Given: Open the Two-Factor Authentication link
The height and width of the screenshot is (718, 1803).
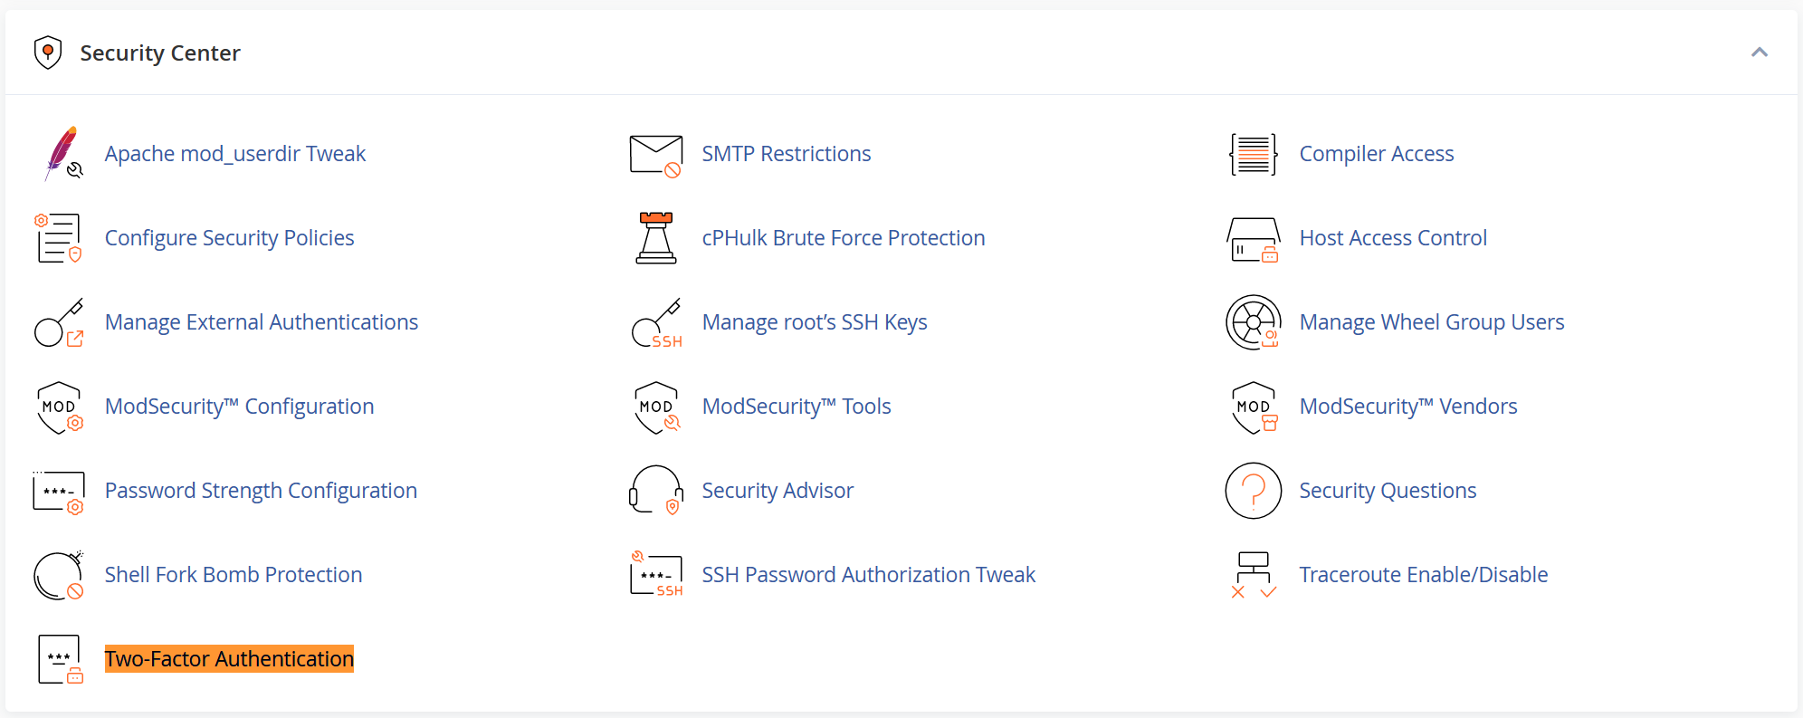Looking at the screenshot, I should (x=229, y=659).
